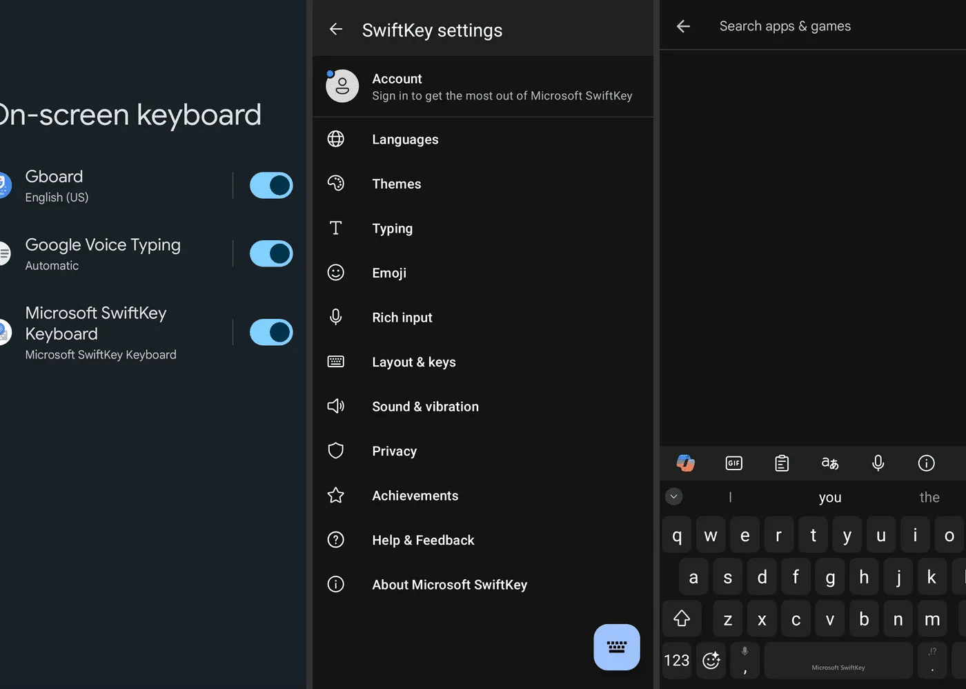Screen dimensions: 966x689
Task: Turn off Google Voice Typing switch
Action: coord(271,253)
